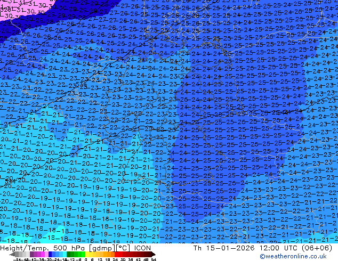The width and height of the screenshot is (338, 261).
Task: Click the '54' legend scale maximum value
Action: pyautogui.click(x=153, y=260)
